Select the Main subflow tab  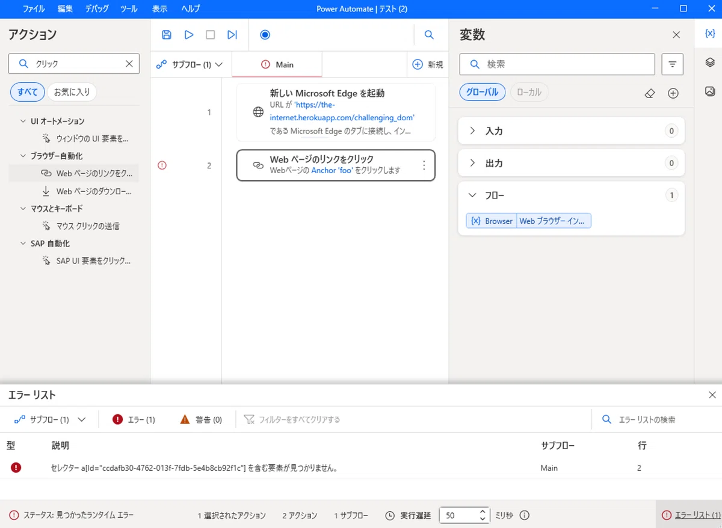[277, 64]
